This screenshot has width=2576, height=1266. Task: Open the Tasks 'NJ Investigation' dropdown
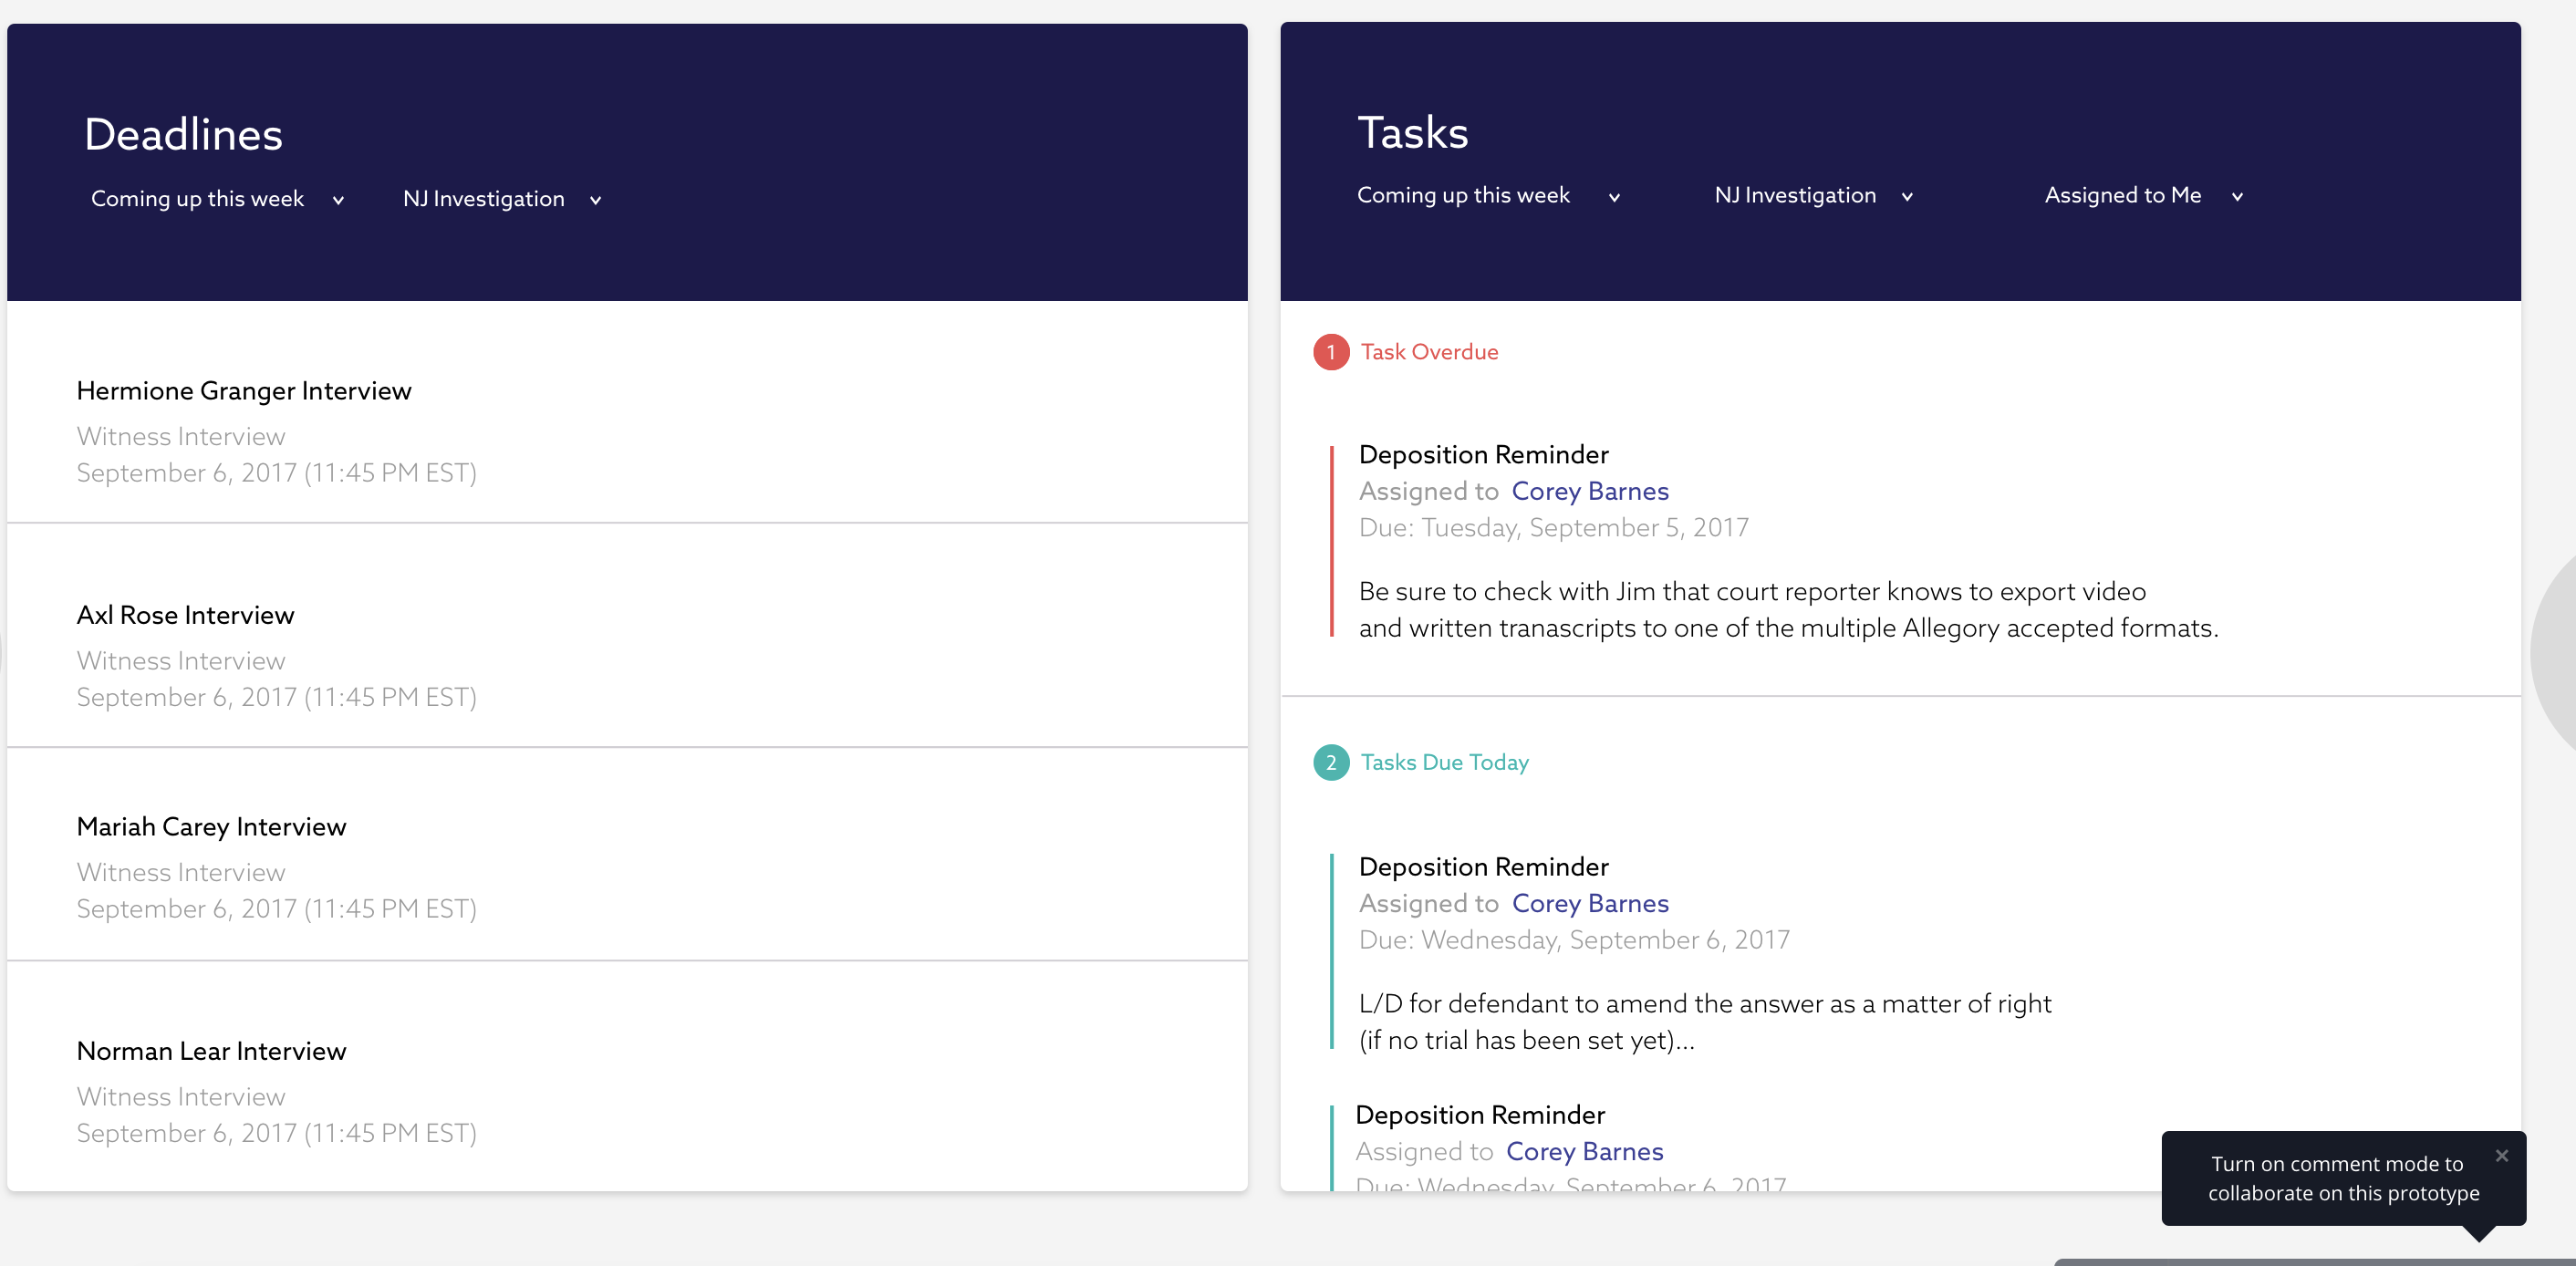pos(1814,196)
